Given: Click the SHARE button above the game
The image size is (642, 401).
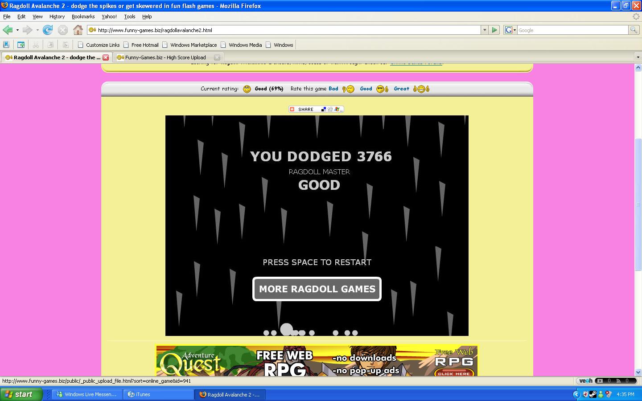Looking at the screenshot, I should tap(316, 109).
